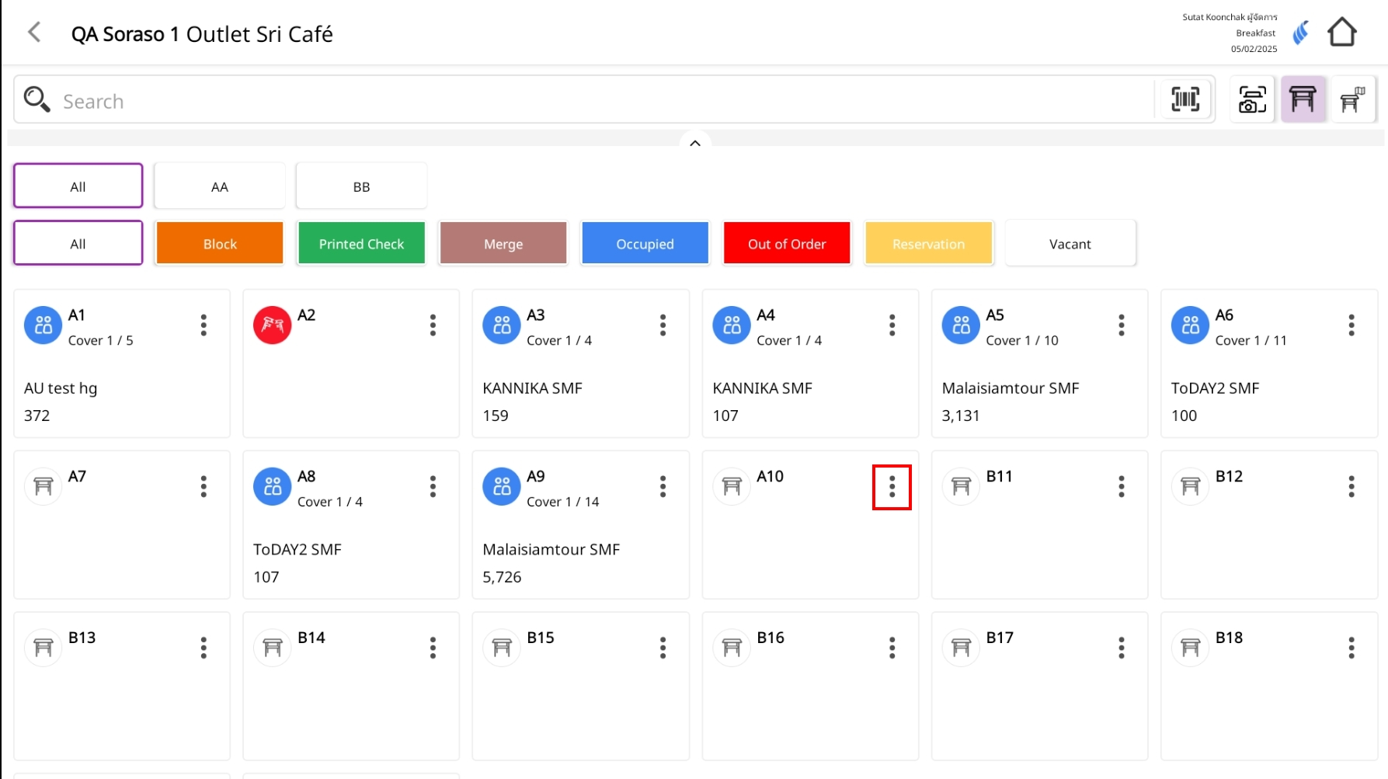This screenshot has width=1388, height=779.
Task: Filter tables by Occupied status
Action: 645,244
